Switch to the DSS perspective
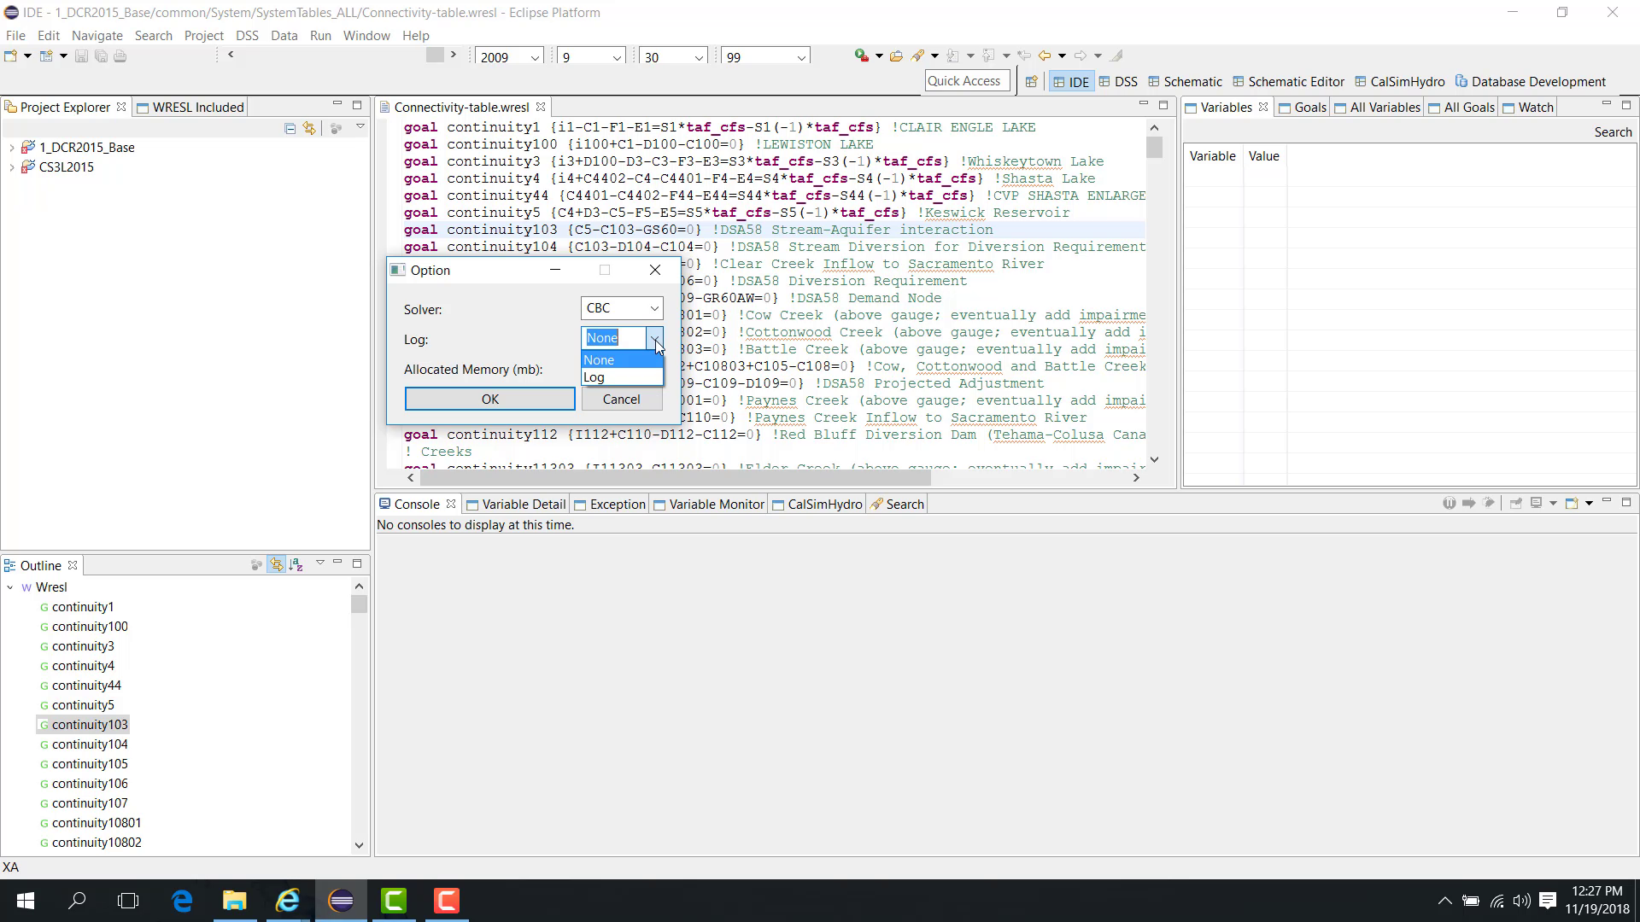Image resolution: width=1640 pixels, height=922 pixels. [1118, 82]
